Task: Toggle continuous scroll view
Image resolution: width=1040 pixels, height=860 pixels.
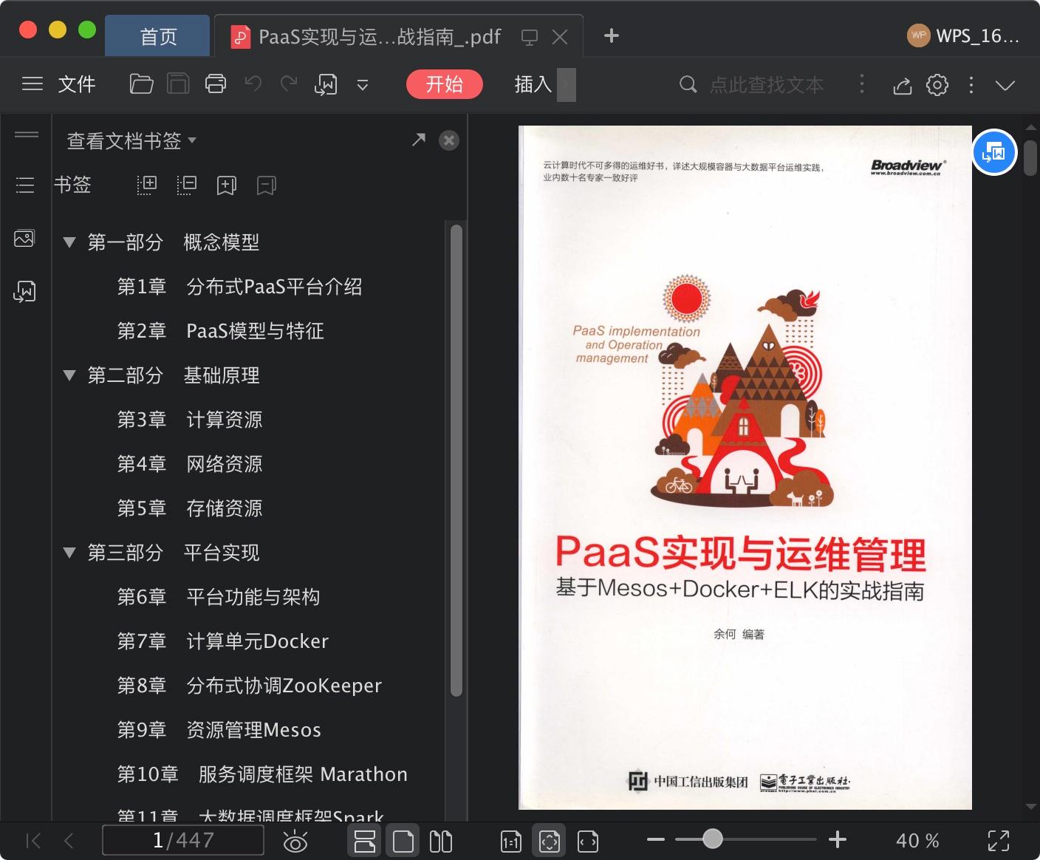Action: (364, 841)
